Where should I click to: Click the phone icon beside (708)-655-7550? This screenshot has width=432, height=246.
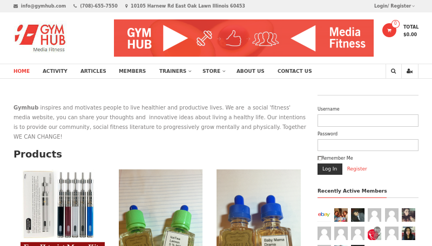(75, 6)
